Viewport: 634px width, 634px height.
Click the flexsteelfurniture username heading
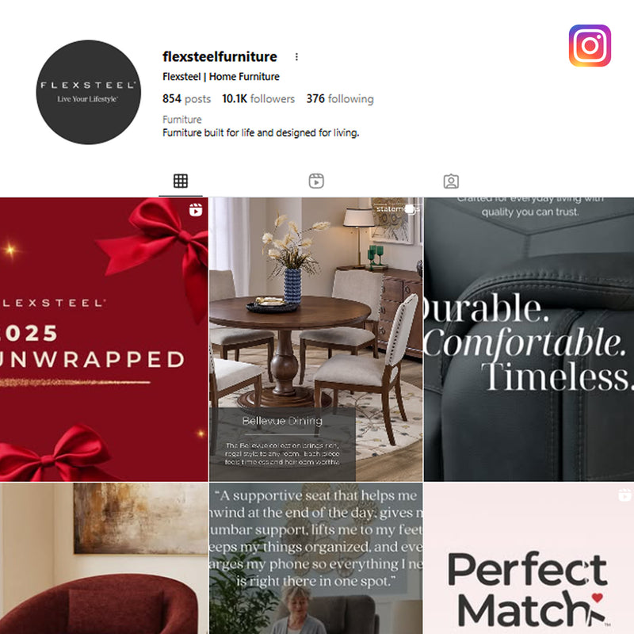(x=220, y=56)
